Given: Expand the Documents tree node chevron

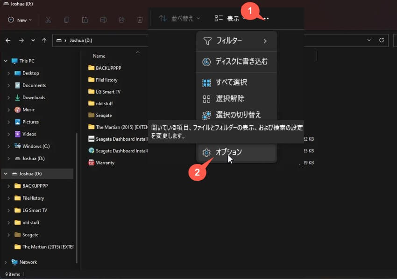Looking at the screenshot, I should [x=8, y=85].
